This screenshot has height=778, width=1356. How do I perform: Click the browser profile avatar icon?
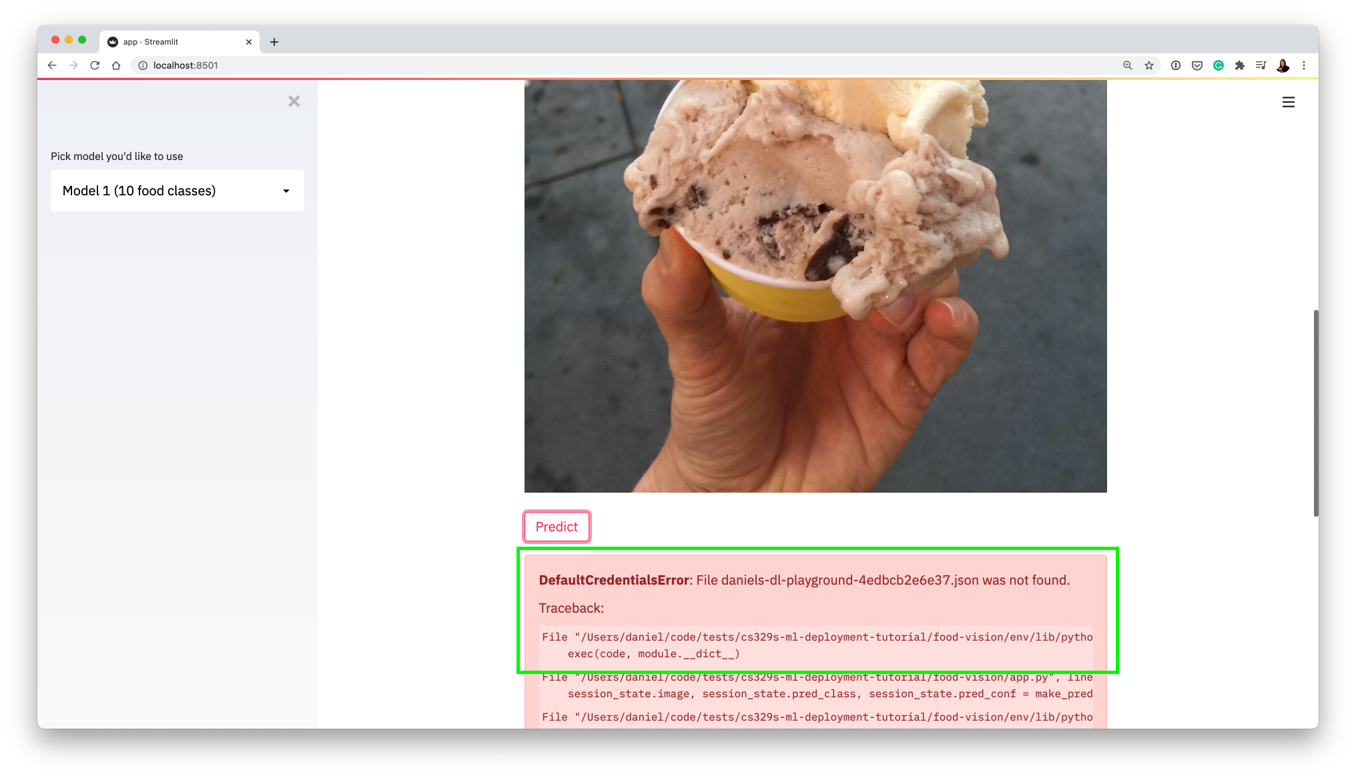[1283, 65]
